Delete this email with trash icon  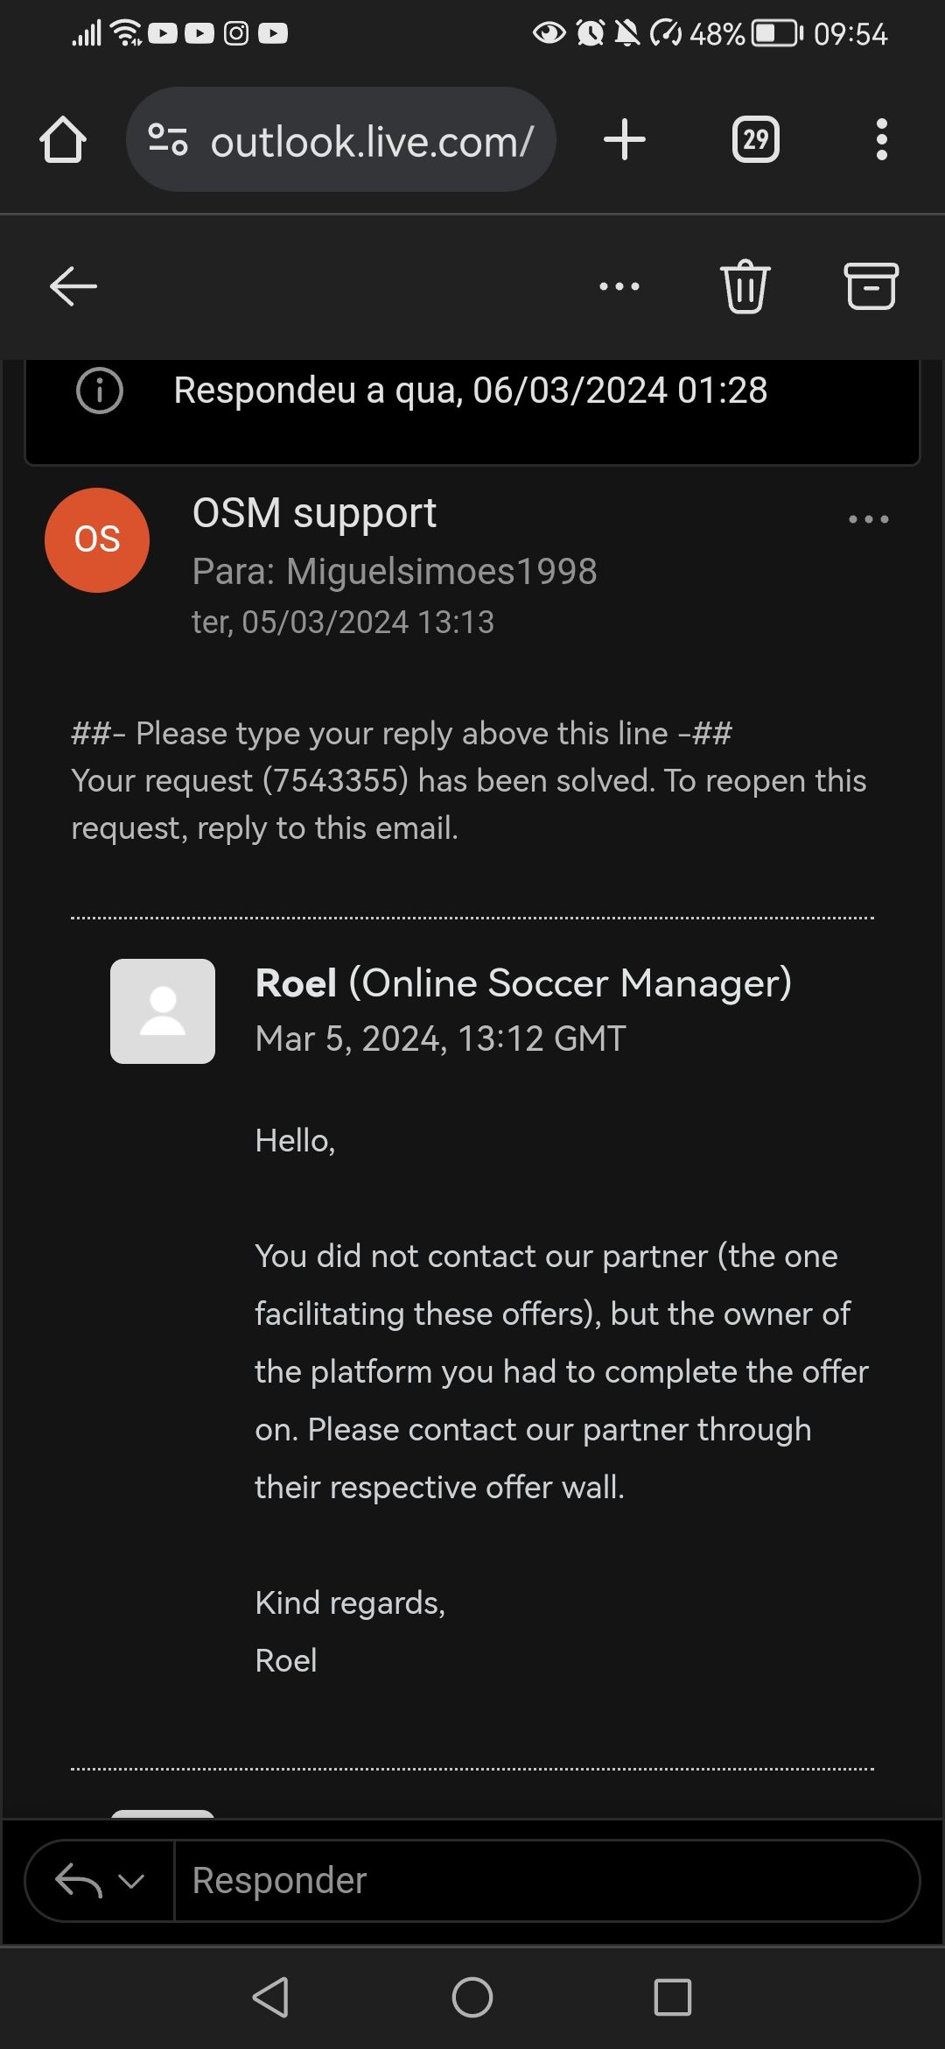(x=745, y=286)
